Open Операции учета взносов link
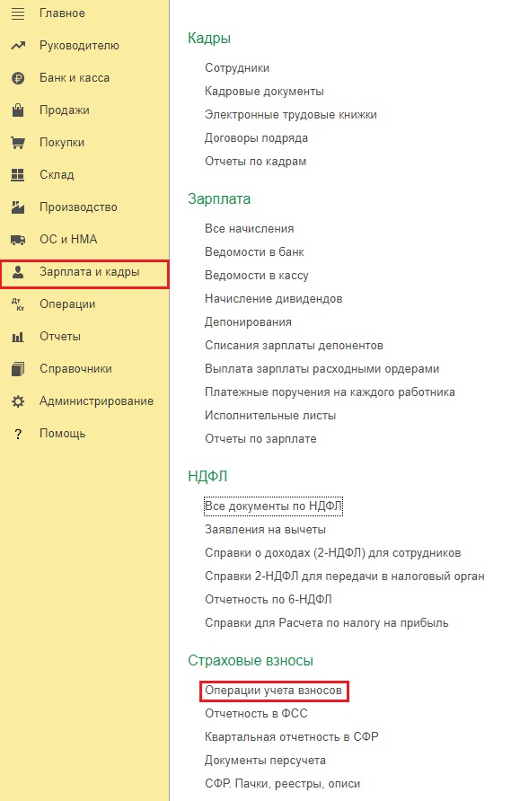 [273, 691]
